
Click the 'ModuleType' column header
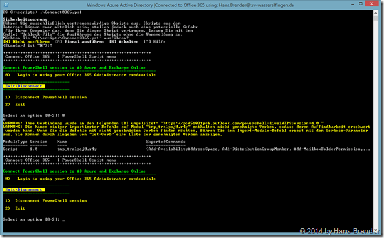coord(14,142)
